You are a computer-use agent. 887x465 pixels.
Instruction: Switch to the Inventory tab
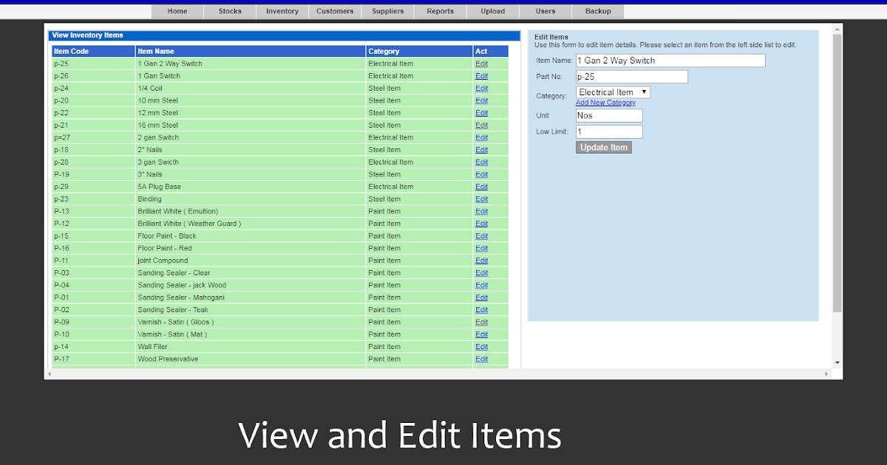[282, 11]
